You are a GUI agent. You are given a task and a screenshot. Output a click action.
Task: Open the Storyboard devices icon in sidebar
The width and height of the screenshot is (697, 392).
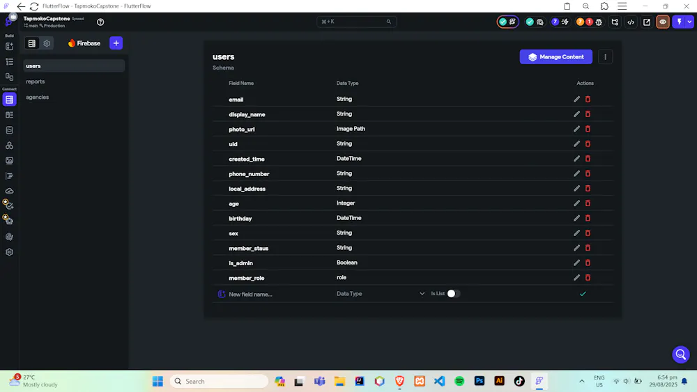(x=9, y=77)
